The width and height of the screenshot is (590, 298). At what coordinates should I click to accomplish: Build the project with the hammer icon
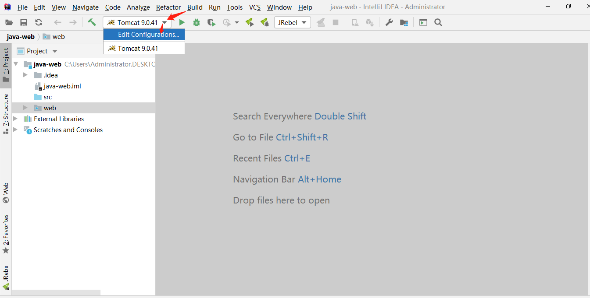92,22
